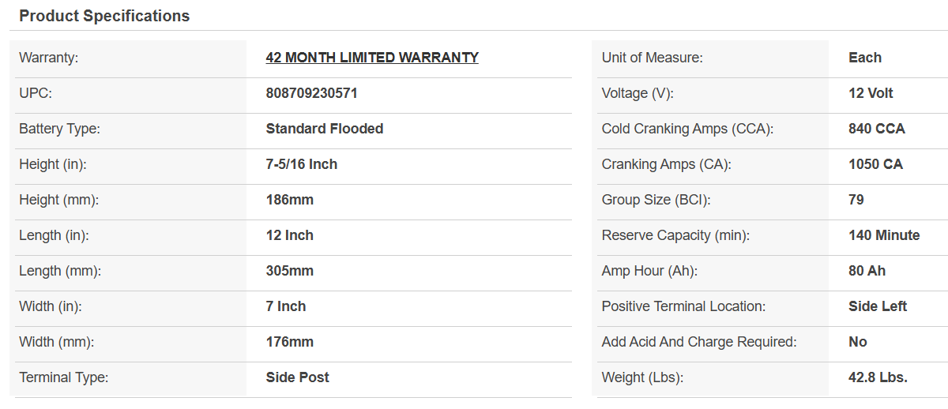Click the 186mm height value
The image size is (948, 409).
(290, 200)
